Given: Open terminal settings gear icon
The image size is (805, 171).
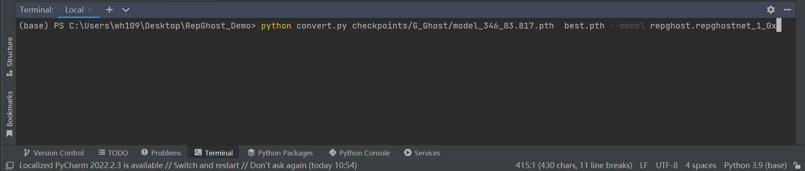Looking at the screenshot, I should tap(771, 10).
